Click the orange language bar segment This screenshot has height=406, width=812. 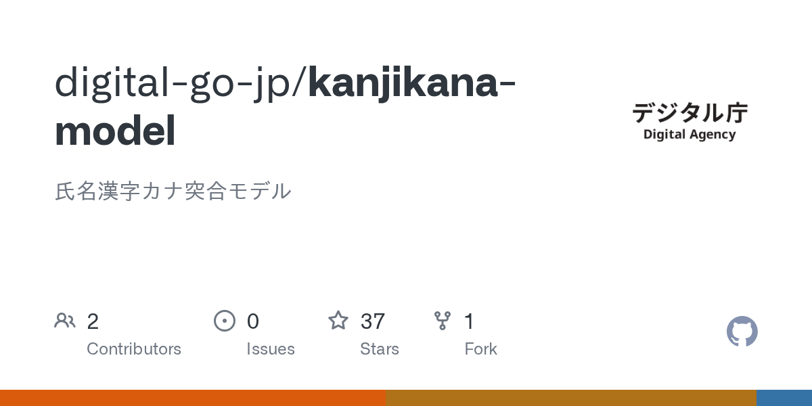pyautogui.click(x=193, y=398)
